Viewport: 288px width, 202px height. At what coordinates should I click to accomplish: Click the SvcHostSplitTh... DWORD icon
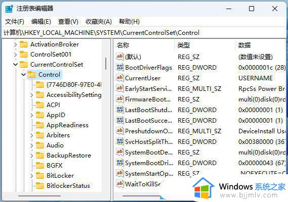point(120,142)
